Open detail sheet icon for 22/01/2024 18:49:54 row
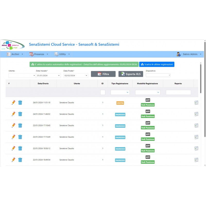 (x=196, y=160)
